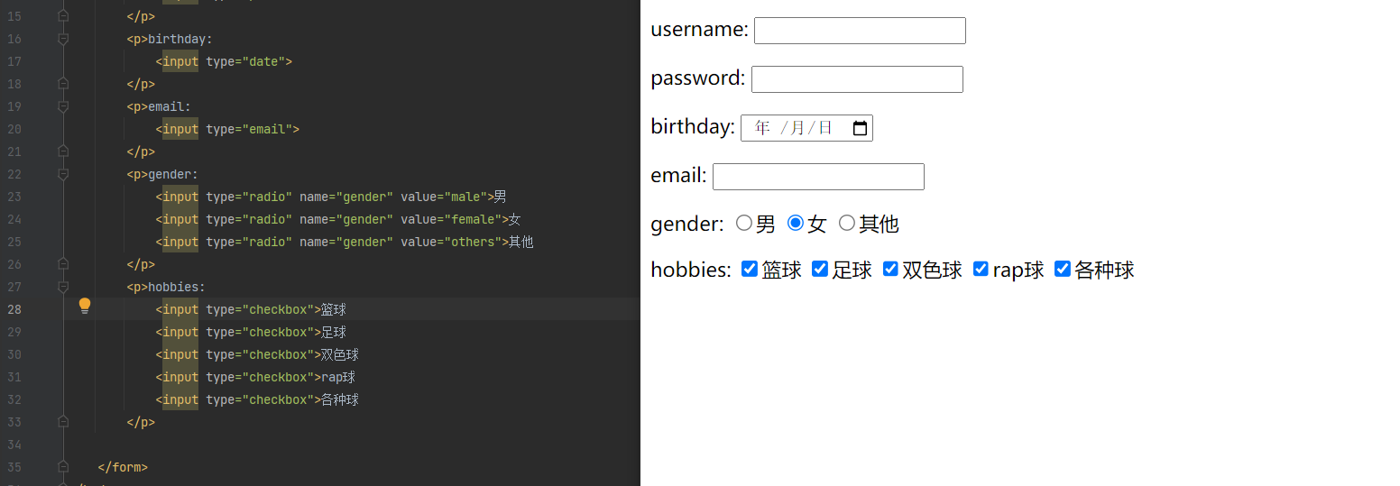Click the lightbulb quick-fix icon on line 28

click(85, 306)
